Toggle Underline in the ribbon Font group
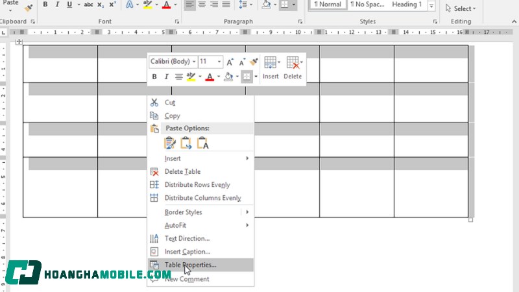The image size is (519, 292). [x=69, y=5]
